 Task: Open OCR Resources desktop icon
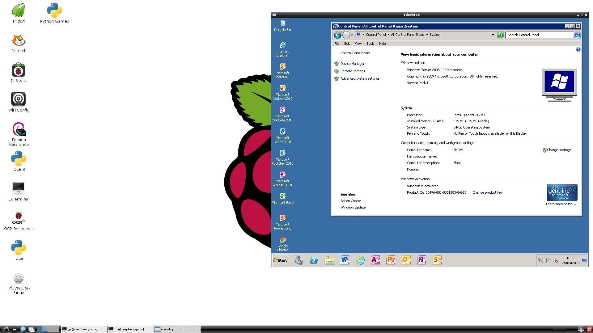[x=19, y=221]
